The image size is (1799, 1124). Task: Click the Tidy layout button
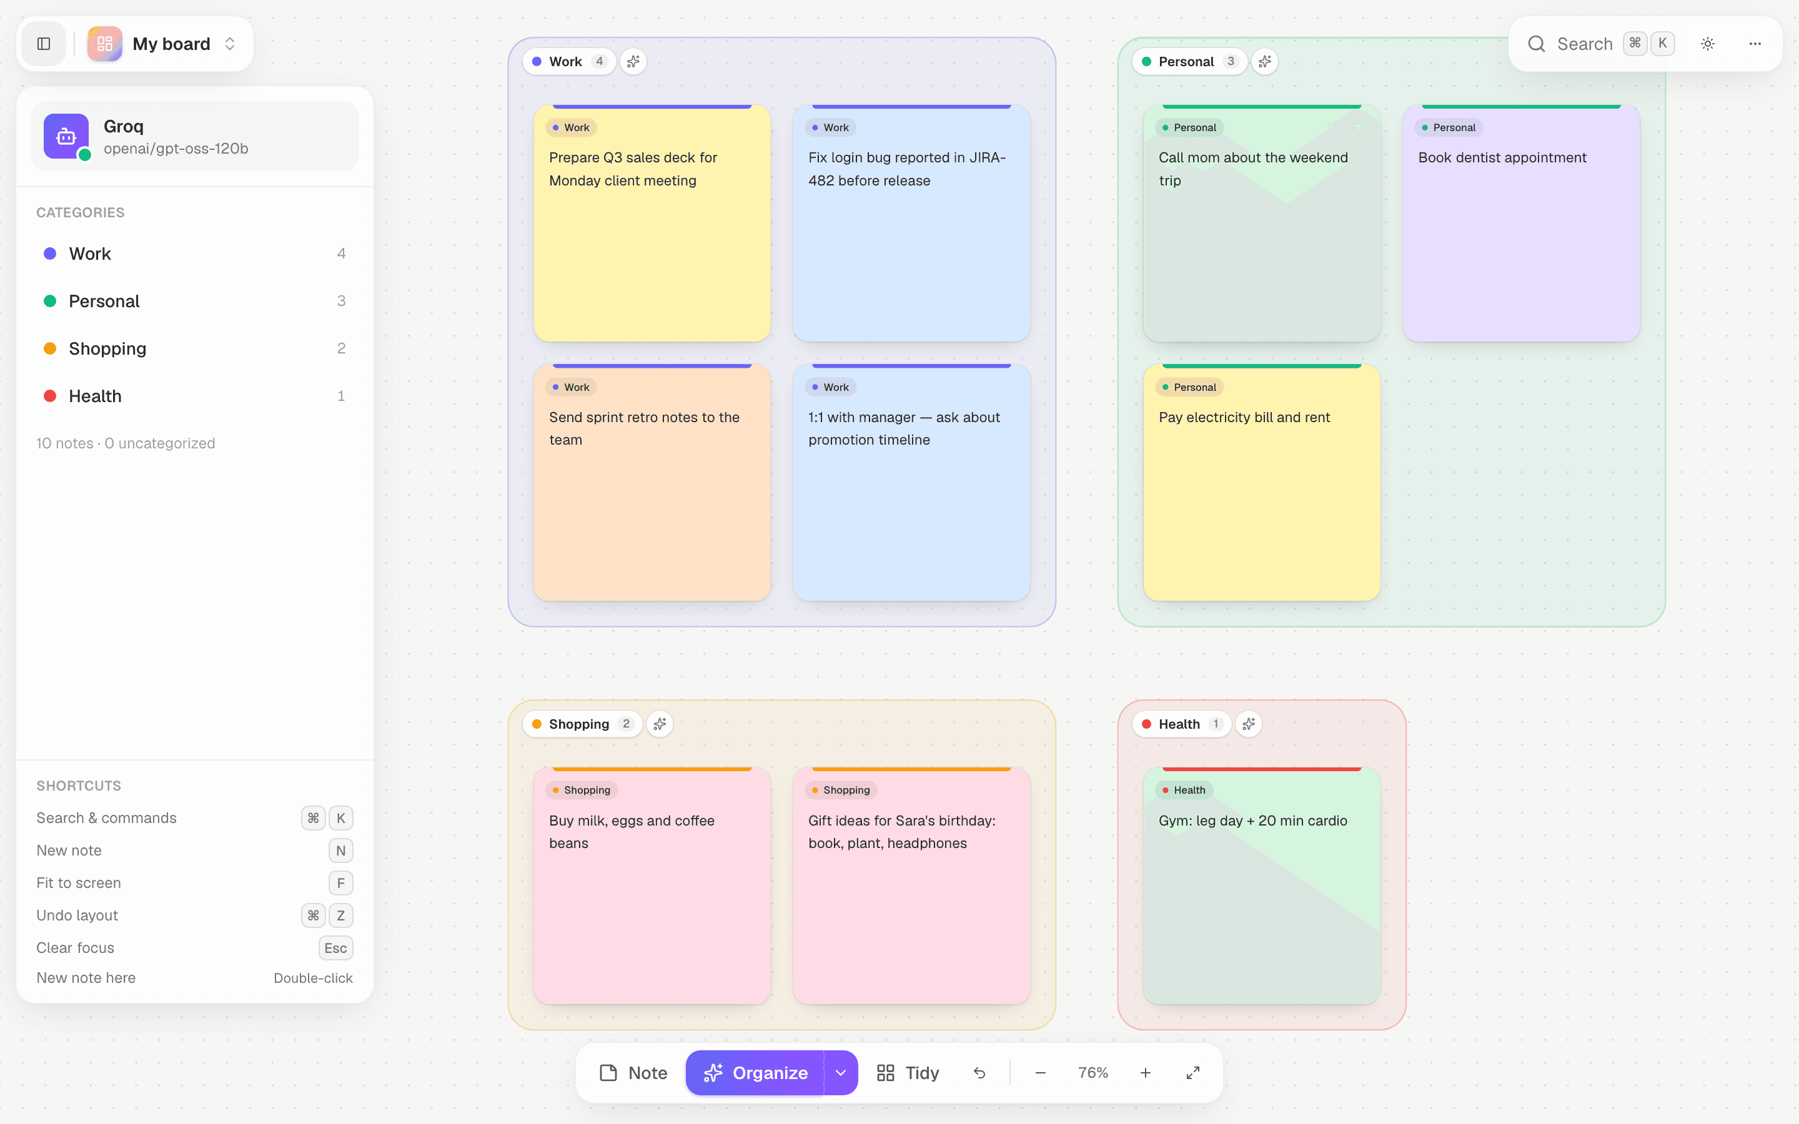pyautogui.click(x=908, y=1073)
